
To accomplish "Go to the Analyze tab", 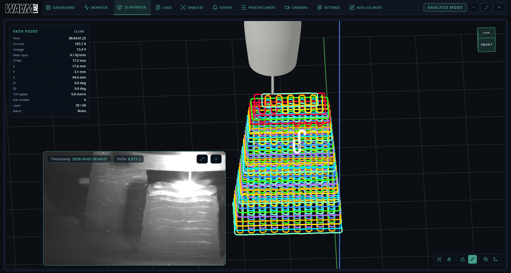I will tap(192, 7).
